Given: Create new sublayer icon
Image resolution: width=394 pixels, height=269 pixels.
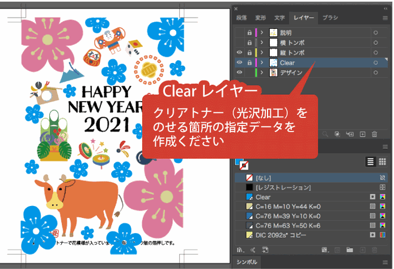Looking at the screenshot, I should pos(350,134).
